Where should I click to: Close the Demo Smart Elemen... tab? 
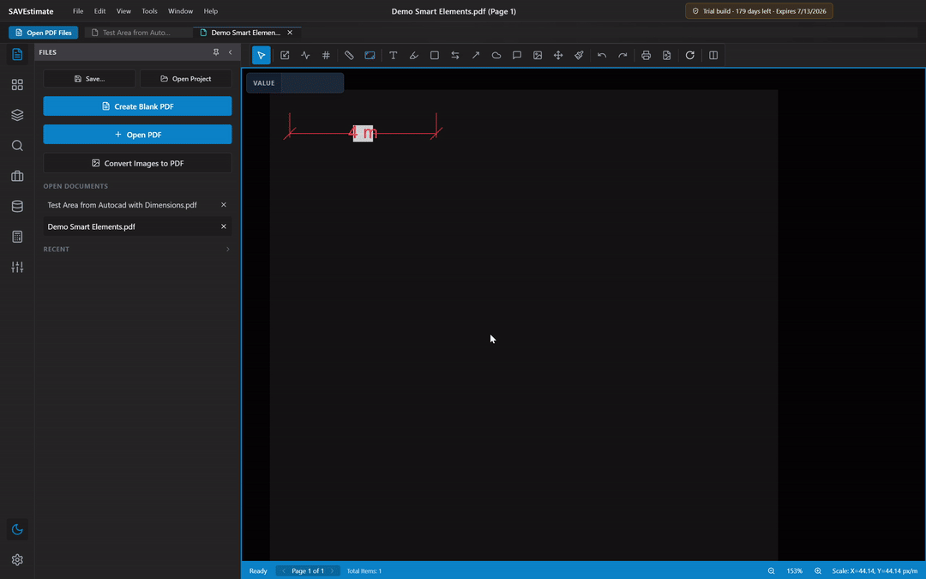(x=290, y=33)
